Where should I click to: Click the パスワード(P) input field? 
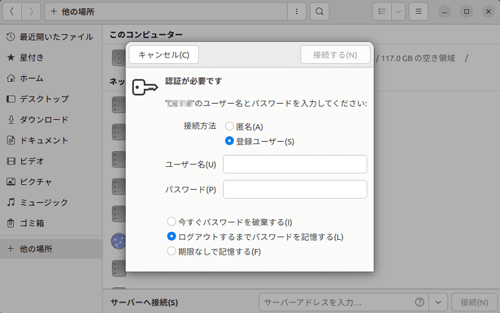coord(295,189)
